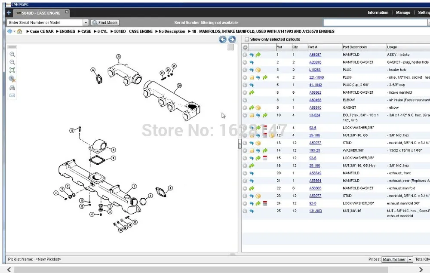Click the zoom out magnifier icon
This screenshot has width=430, height=273.
pyautogui.click(x=12, y=62)
